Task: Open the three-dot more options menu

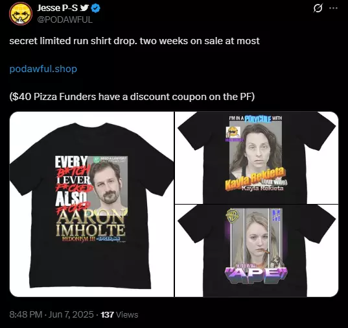Action: pyautogui.click(x=333, y=8)
